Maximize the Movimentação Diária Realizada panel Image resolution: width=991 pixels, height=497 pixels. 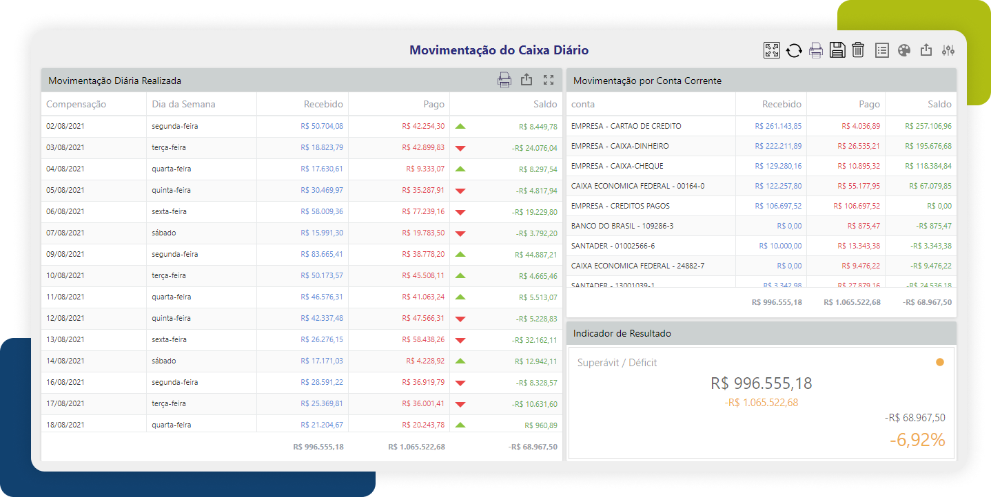click(x=549, y=80)
